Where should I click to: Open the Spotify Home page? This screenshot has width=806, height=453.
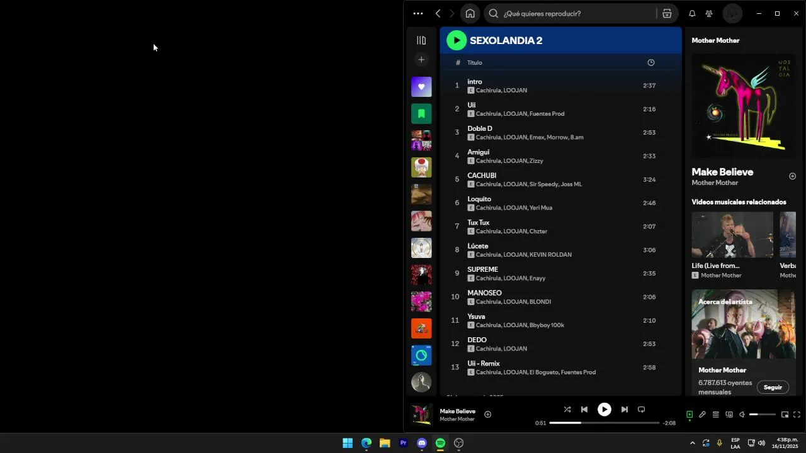[x=470, y=13]
